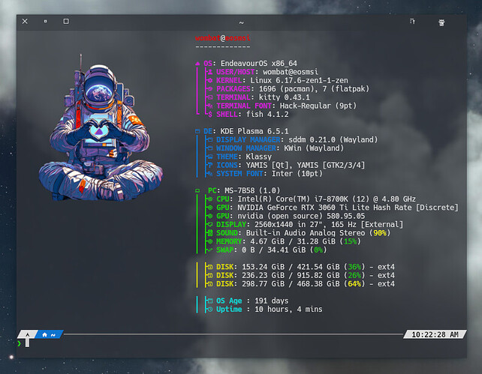Click the green '15%' memory percentage
The width and height of the screenshot is (482, 374).
coord(350,241)
